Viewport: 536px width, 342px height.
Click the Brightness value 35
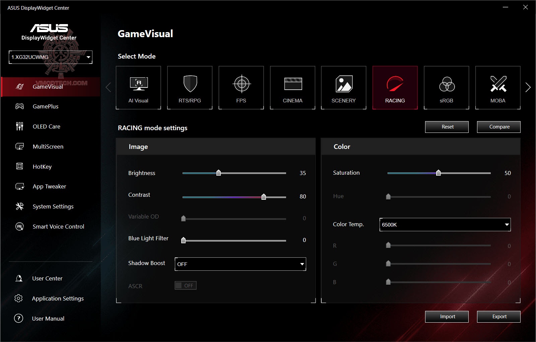click(303, 173)
